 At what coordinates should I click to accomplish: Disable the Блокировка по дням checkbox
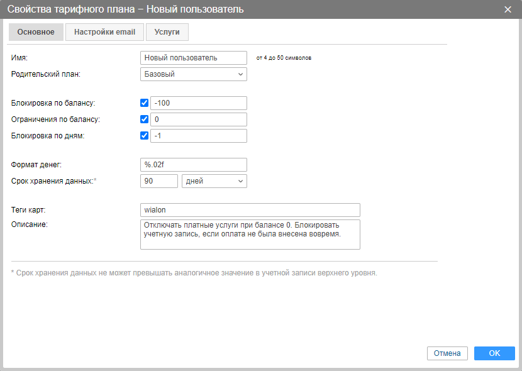tap(145, 136)
